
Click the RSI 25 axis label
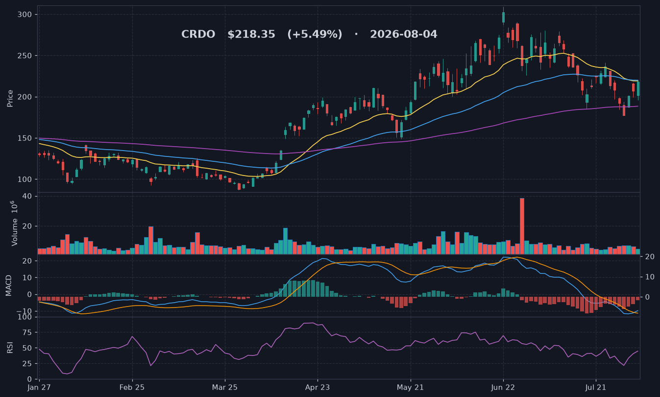tap(27, 364)
